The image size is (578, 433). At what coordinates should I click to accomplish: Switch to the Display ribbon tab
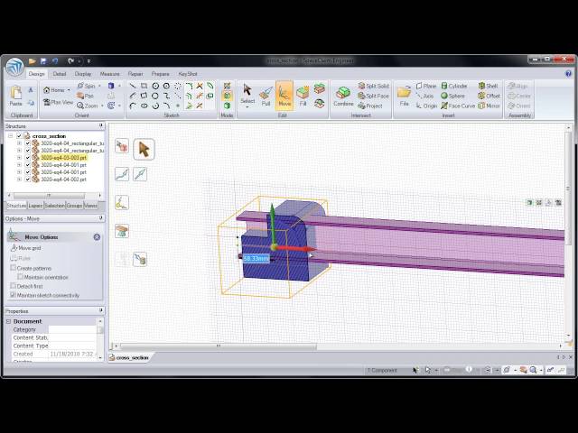click(x=83, y=74)
